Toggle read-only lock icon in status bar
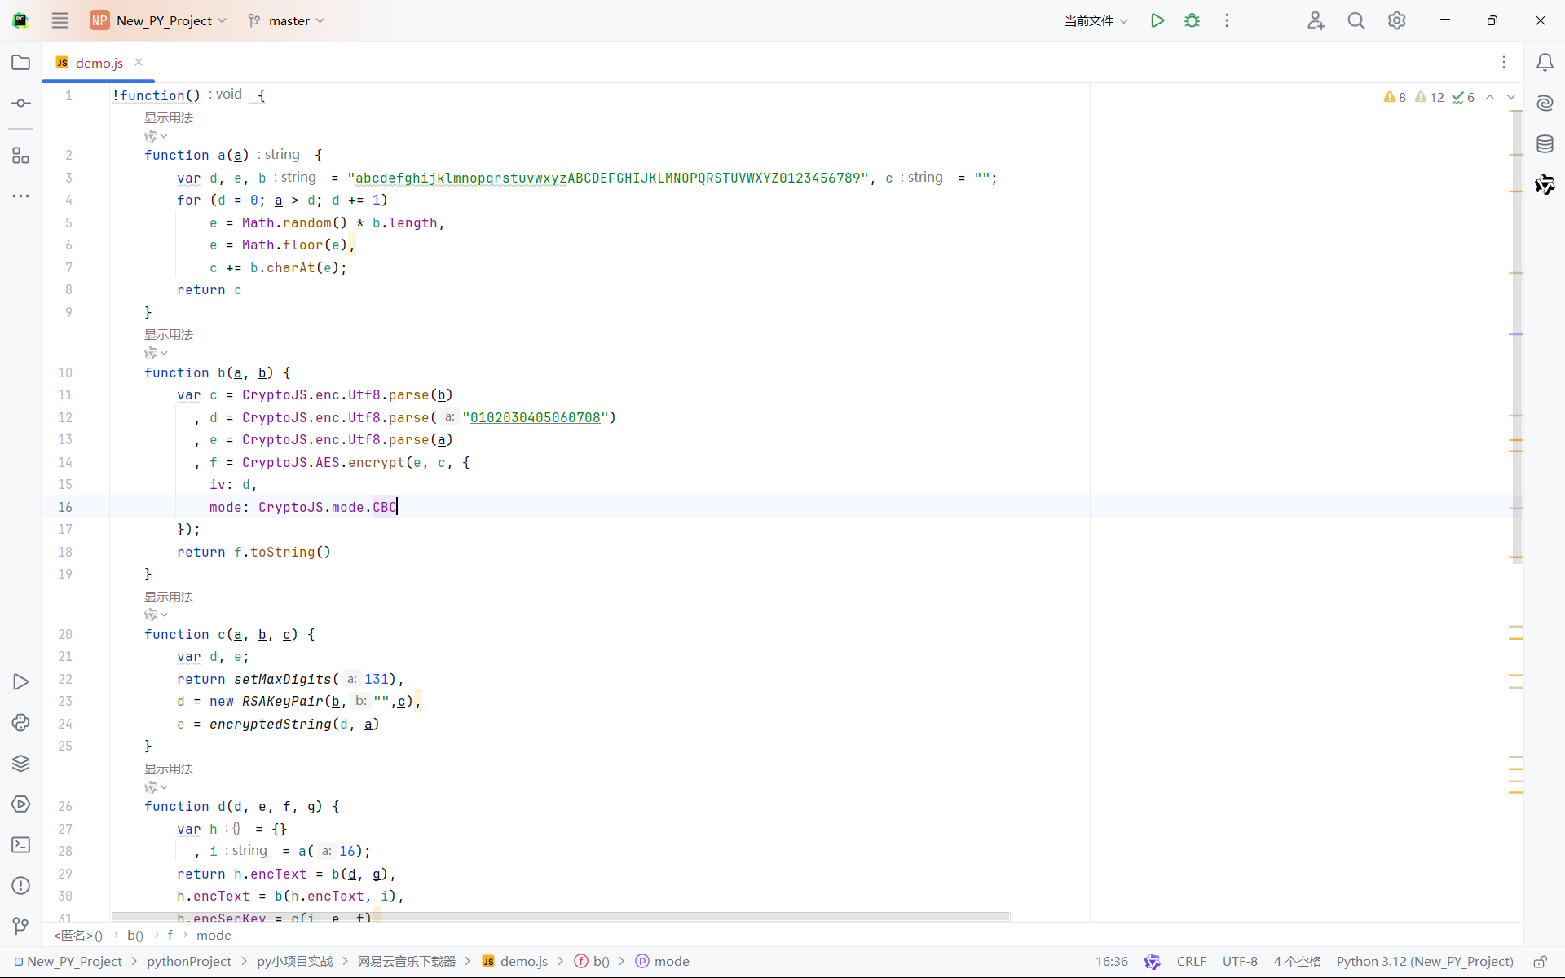1565x978 pixels. tap(1540, 962)
